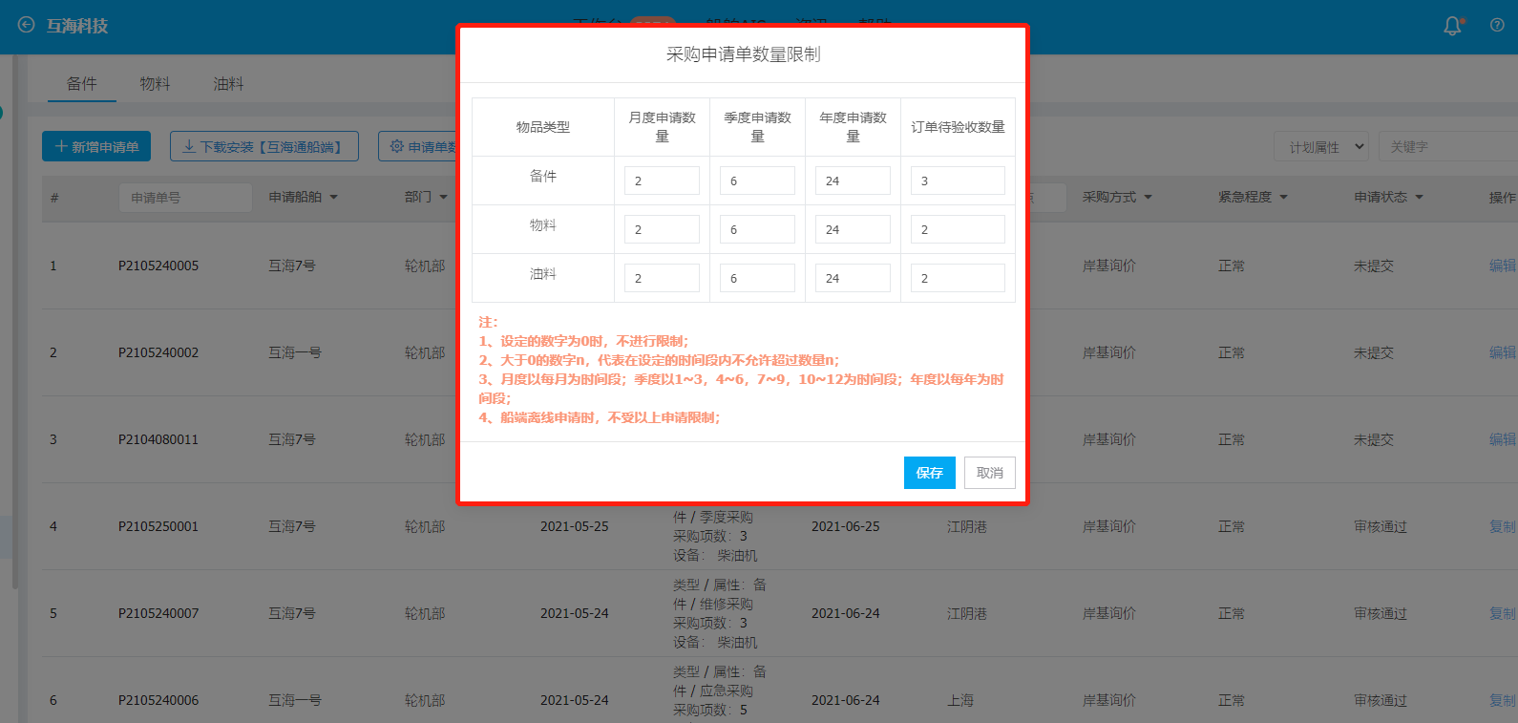Screen dimensions: 1518x723
Task: Edit 物料 pending acceptance order quantity field
Action: tap(958, 229)
